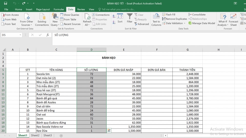Open Data Validation dropdown arrow
This screenshot has height=138, width=246.
pos(185,23)
